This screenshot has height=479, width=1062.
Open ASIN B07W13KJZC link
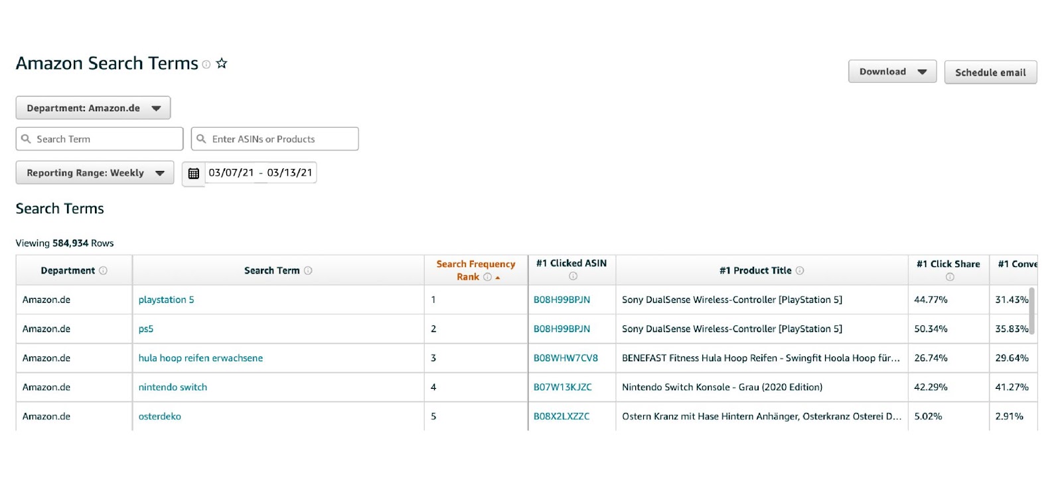(563, 387)
